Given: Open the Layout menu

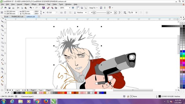Looking at the screenshot, I should 19,4.
